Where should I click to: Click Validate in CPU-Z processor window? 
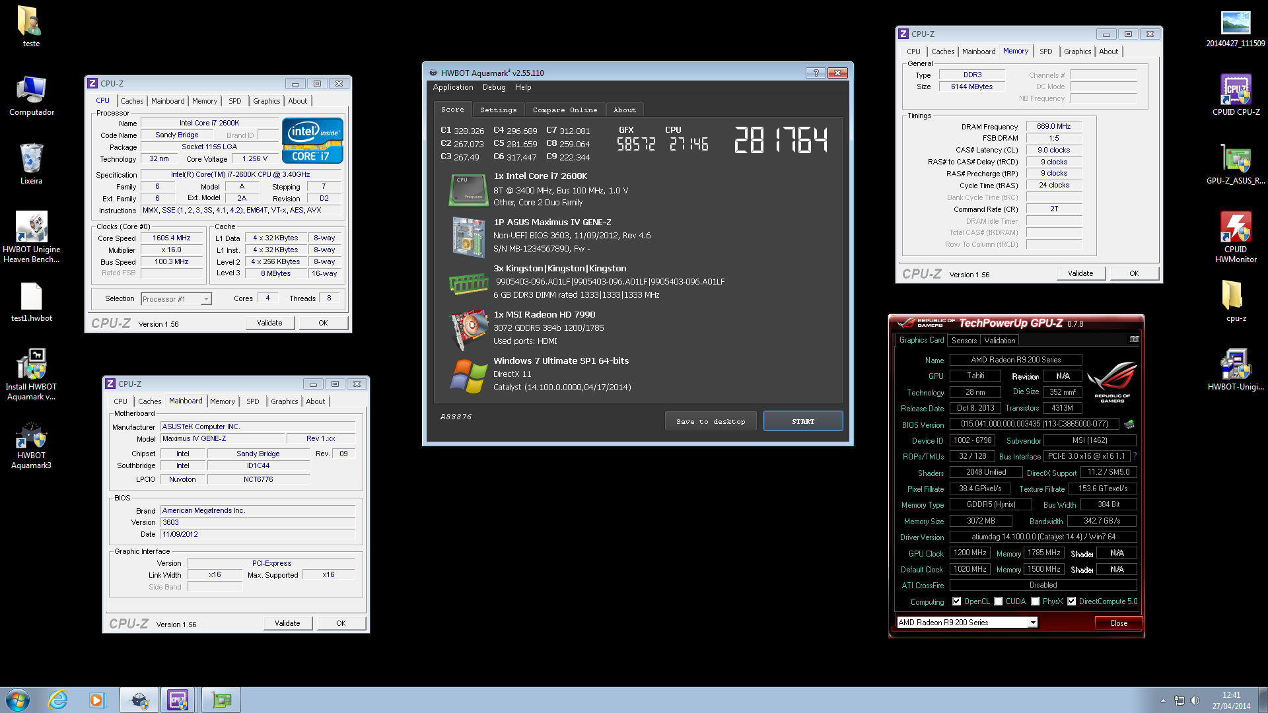coord(269,323)
